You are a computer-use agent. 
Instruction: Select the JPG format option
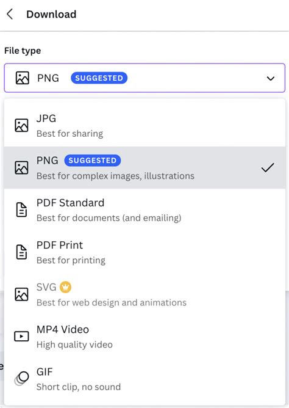coord(144,126)
